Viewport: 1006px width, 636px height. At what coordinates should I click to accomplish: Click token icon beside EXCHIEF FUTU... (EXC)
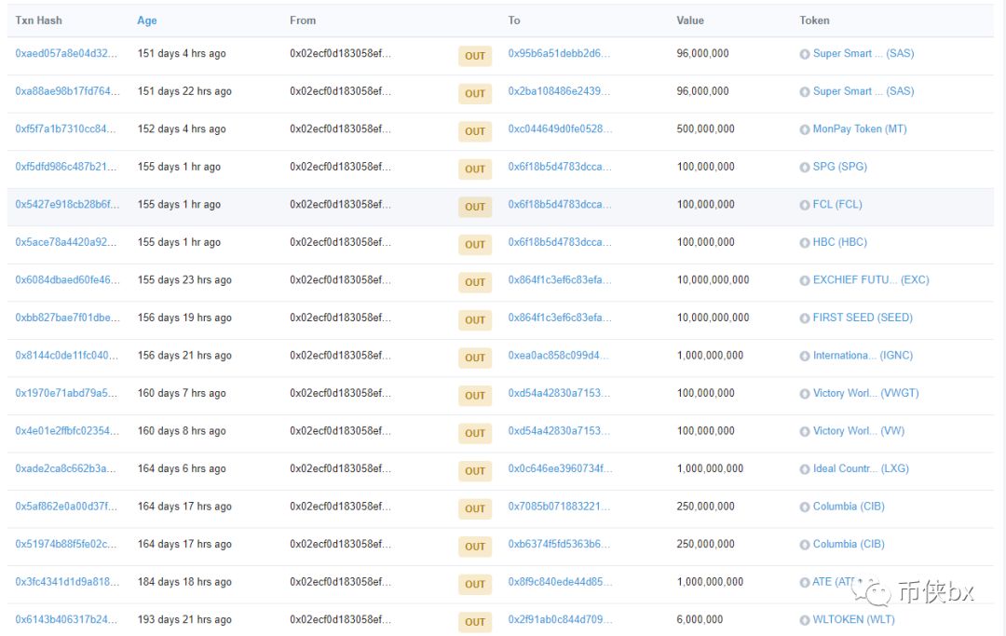(x=805, y=281)
